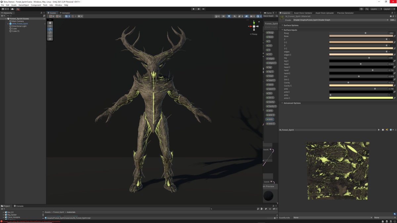397x223 pixels.
Task: Select the Rect Transform tool
Action: pos(50,35)
